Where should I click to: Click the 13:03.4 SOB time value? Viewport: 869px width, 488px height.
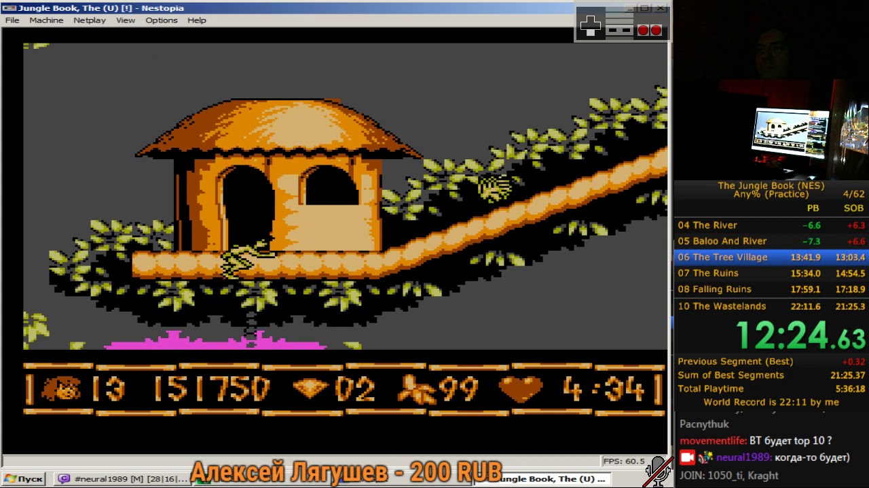850,258
